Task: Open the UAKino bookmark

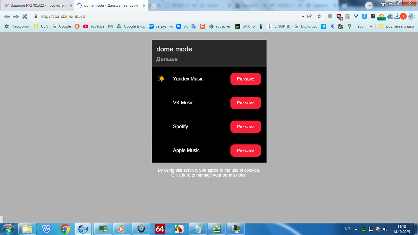Action: click(x=245, y=26)
